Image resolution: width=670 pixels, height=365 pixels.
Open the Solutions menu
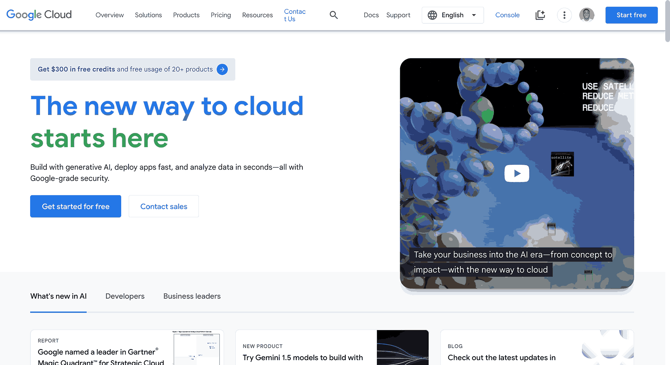coord(148,15)
